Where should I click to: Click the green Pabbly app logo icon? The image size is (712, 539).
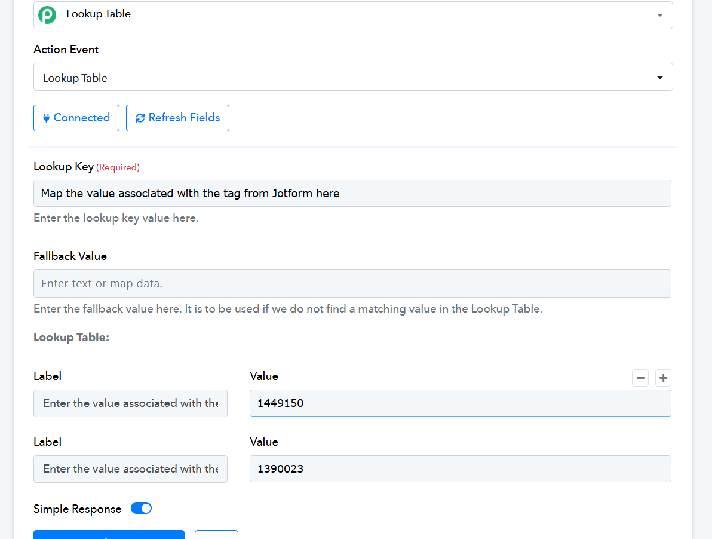pos(47,15)
